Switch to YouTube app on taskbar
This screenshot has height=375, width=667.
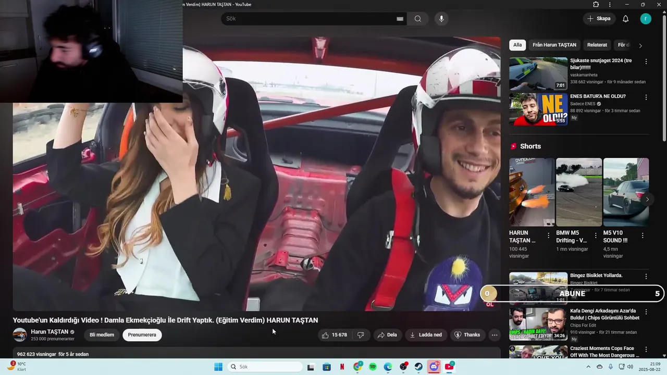pyautogui.click(x=449, y=367)
